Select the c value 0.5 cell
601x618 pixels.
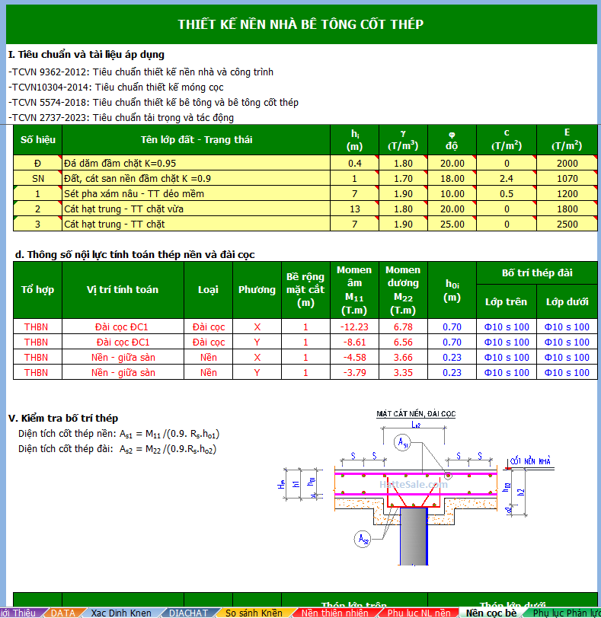507,194
